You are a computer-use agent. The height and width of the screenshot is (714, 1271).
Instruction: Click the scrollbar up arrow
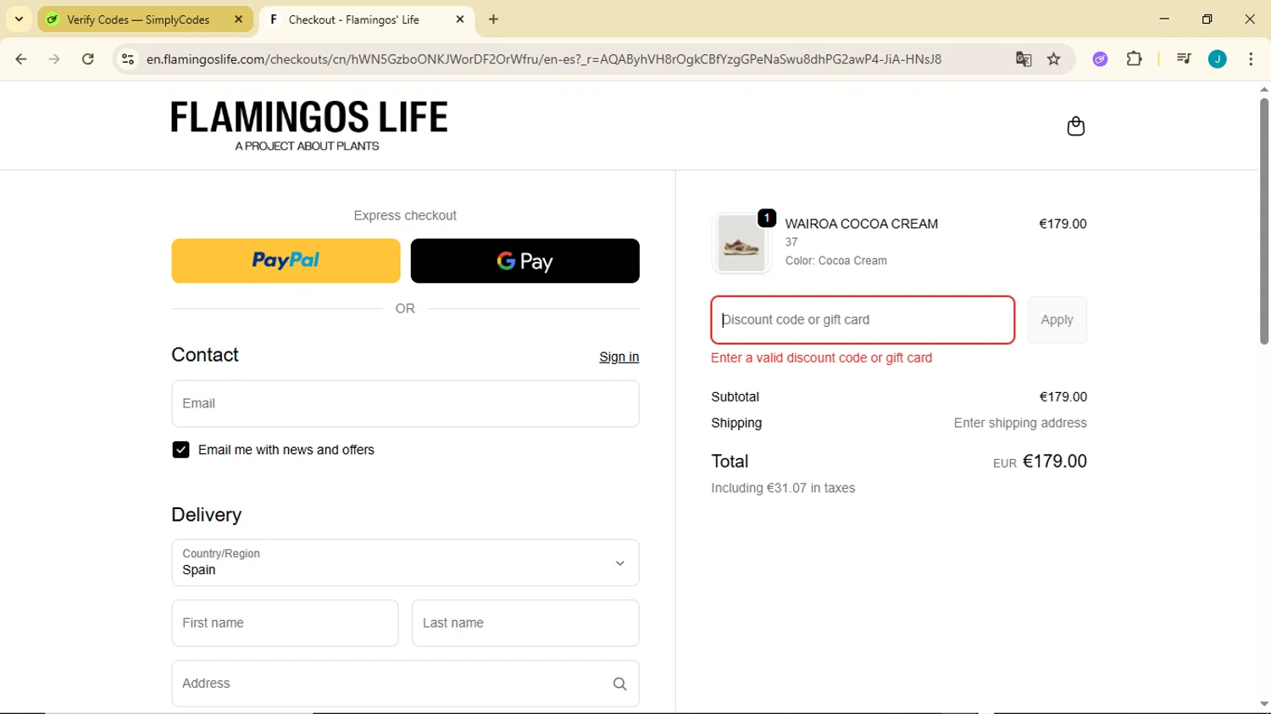(1263, 89)
